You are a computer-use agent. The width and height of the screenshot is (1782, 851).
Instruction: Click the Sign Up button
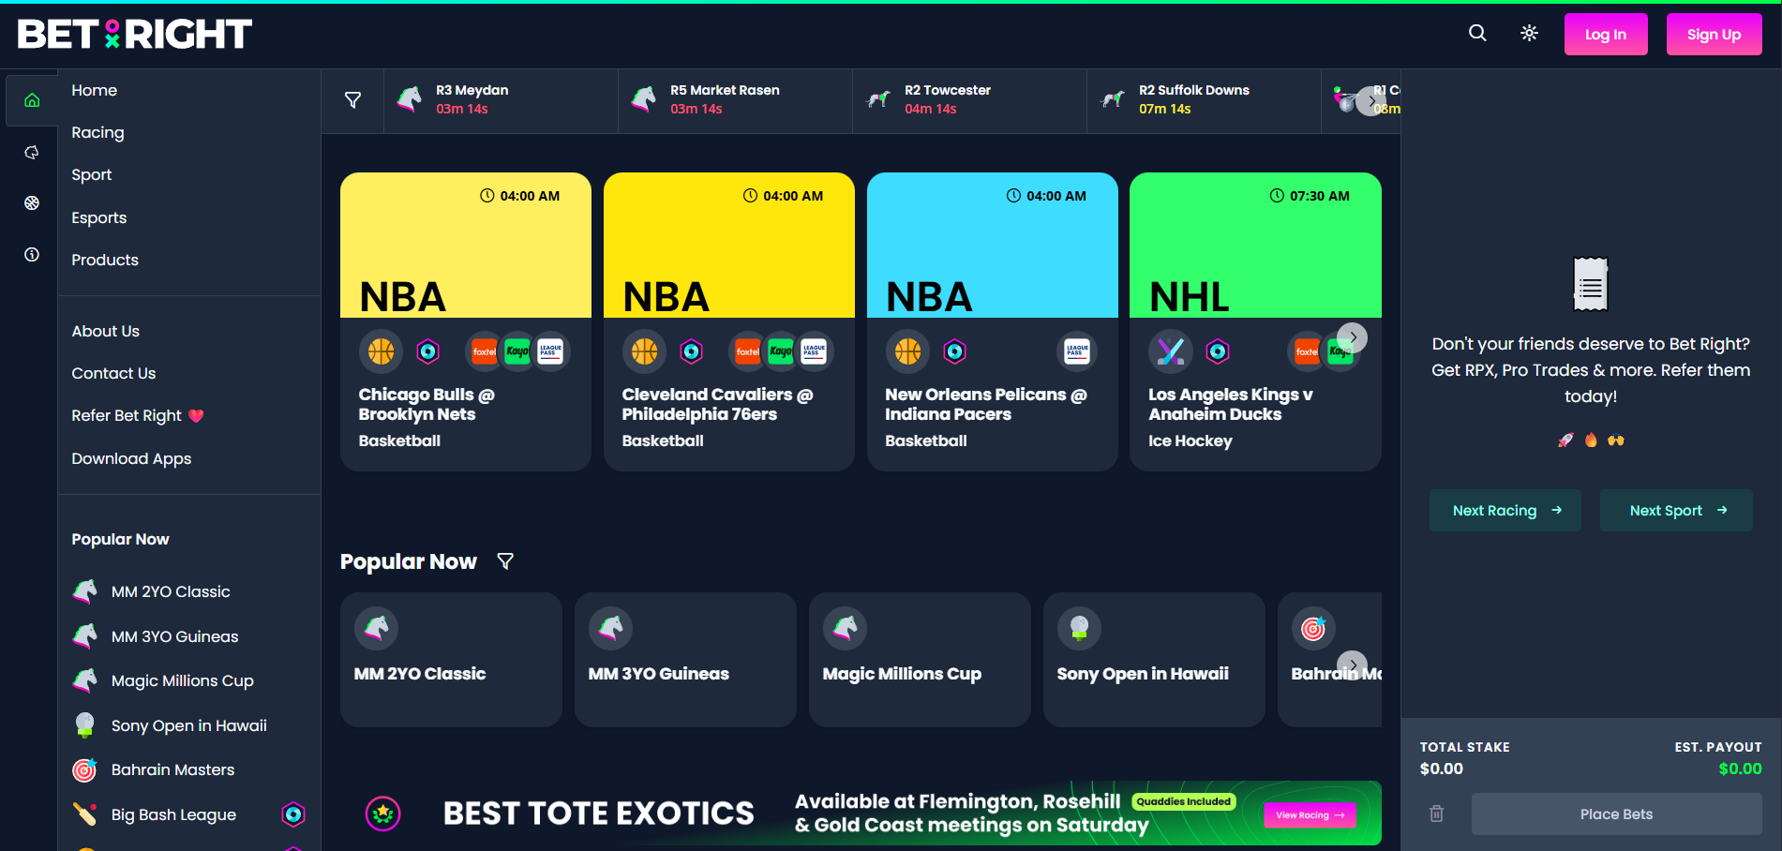pos(1714,35)
